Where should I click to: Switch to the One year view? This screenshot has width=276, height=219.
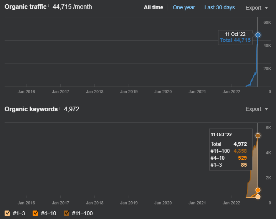click(x=184, y=7)
